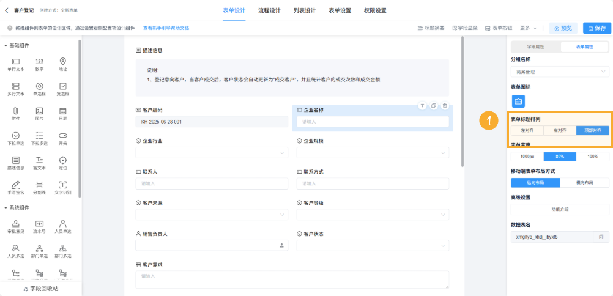Select the 人员单选 component
Screen dimensions: 613x296
[62, 227]
